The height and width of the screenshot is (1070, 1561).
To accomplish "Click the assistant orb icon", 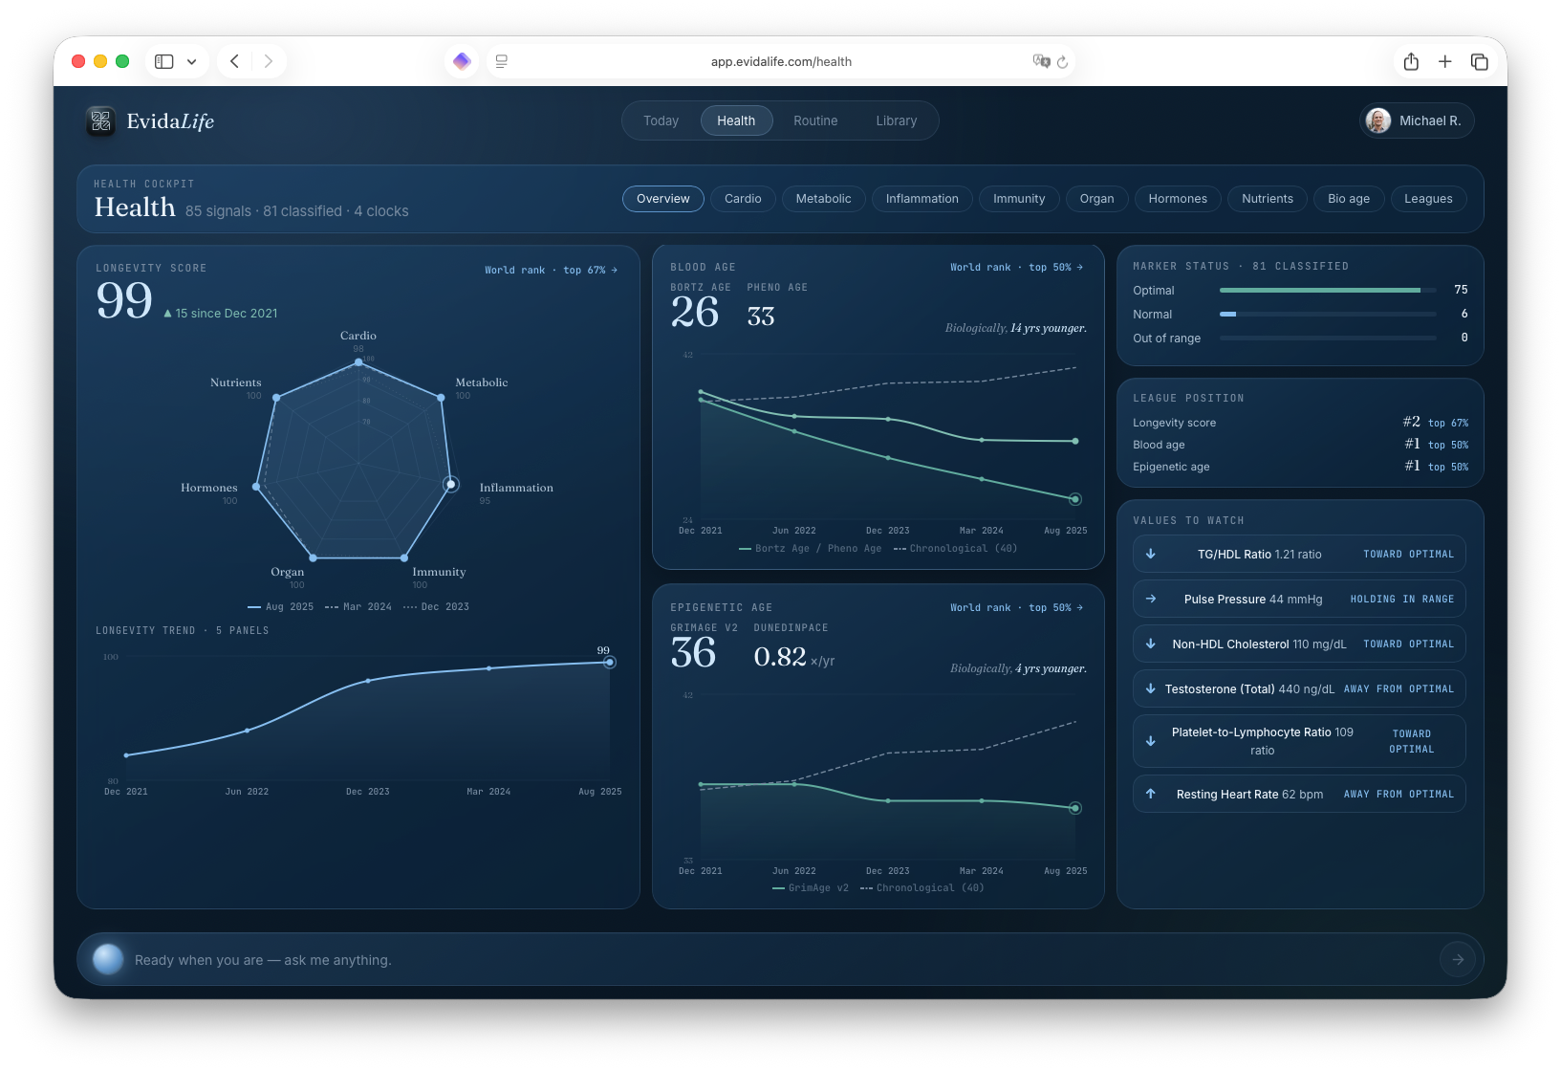I will [x=108, y=959].
